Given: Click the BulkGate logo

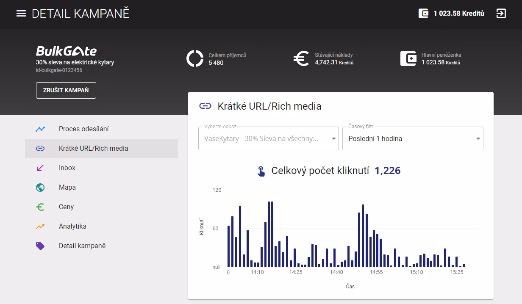Looking at the screenshot, I should (66, 51).
